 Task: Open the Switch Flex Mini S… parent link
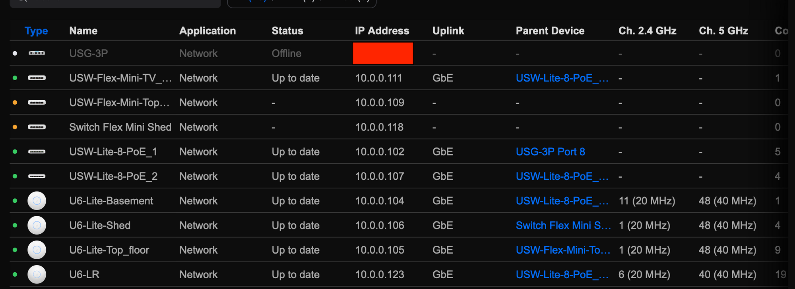pos(563,225)
